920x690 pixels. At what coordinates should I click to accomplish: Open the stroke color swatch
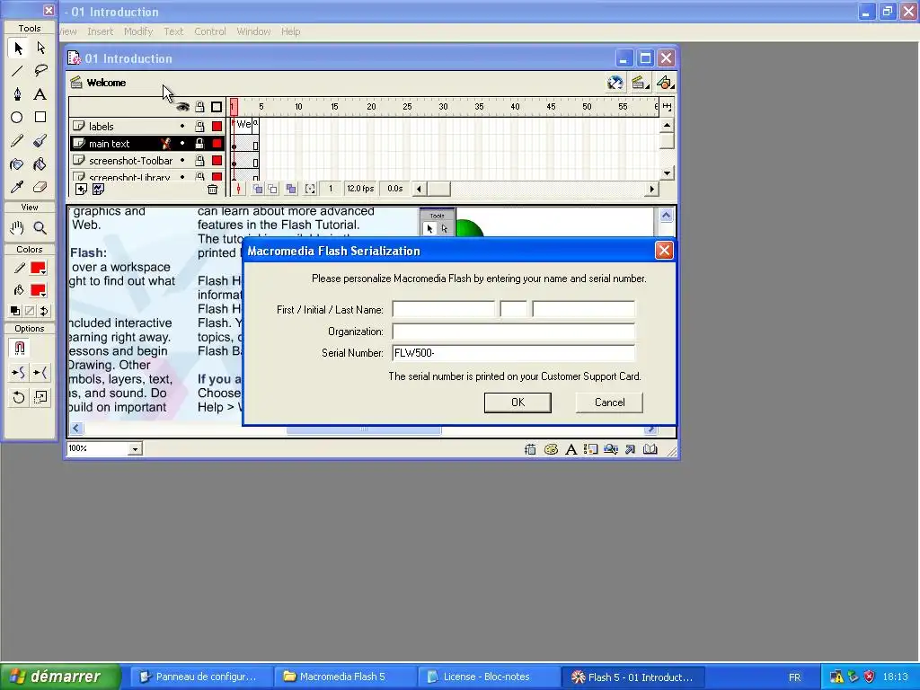pyautogui.click(x=39, y=269)
